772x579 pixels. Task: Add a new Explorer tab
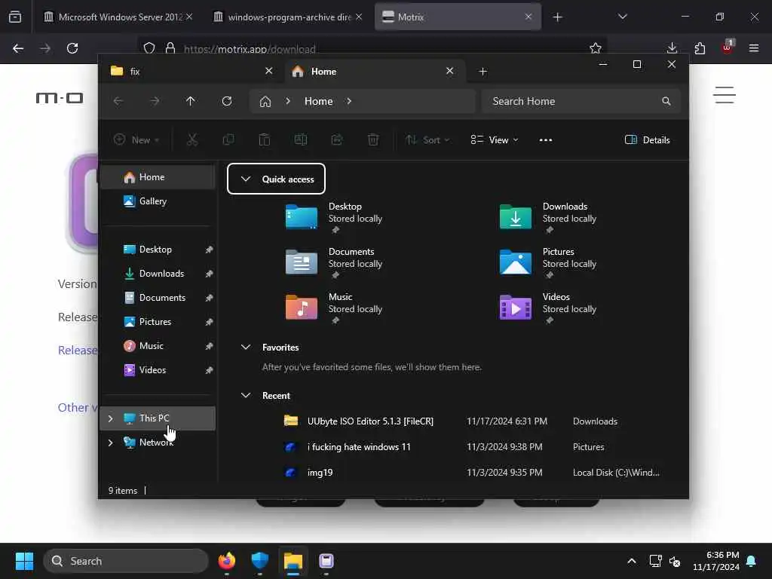click(483, 72)
